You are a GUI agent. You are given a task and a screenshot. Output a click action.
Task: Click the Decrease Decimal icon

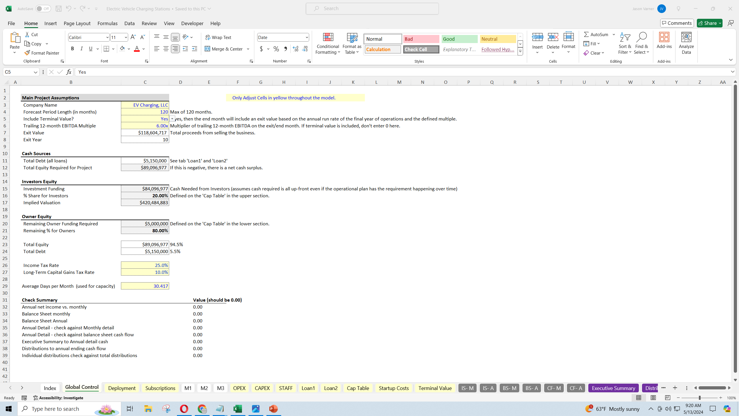point(305,49)
